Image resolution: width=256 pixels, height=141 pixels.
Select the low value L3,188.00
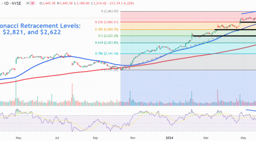pyautogui.click(x=82, y=3)
